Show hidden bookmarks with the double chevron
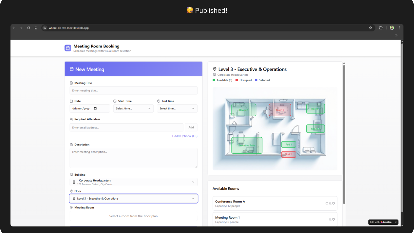This screenshot has height=233, width=414. pyautogui.click(x=396, y=35)
